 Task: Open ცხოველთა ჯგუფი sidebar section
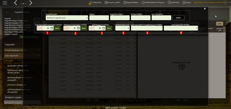[x=22, y=97]
